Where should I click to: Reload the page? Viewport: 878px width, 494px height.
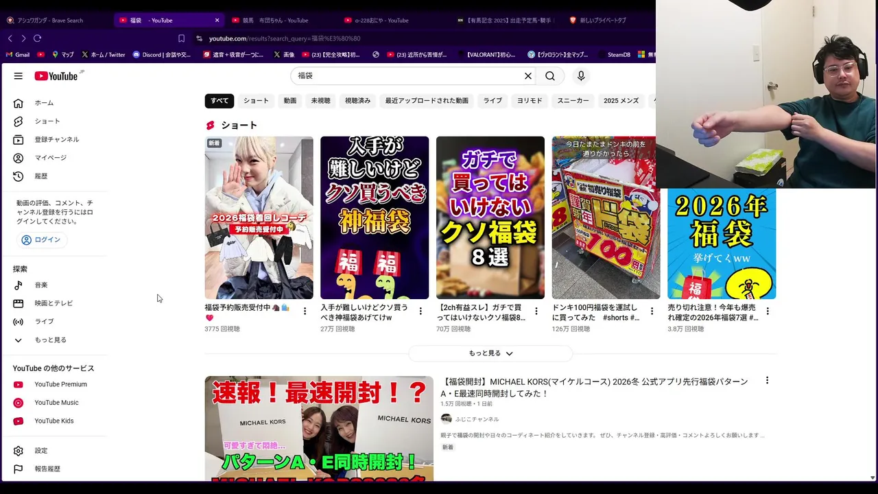(37, 38)
